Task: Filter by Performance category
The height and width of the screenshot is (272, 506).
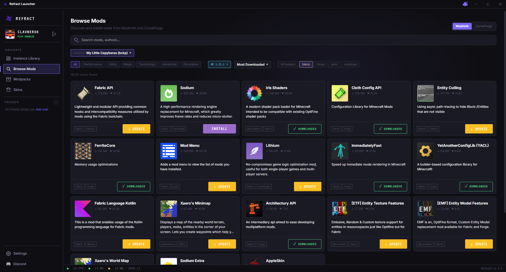Action: tap(93, 65)
